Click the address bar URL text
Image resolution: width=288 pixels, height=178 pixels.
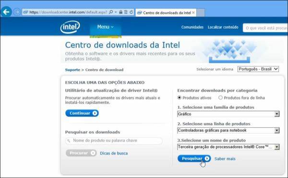pyautogui.click(x=68, y=12)
